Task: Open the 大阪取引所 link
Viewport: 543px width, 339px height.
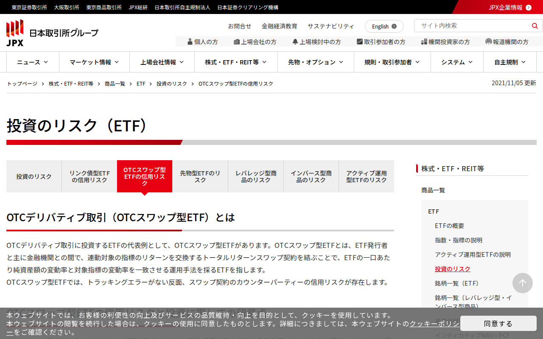Action: click(67, 8)
